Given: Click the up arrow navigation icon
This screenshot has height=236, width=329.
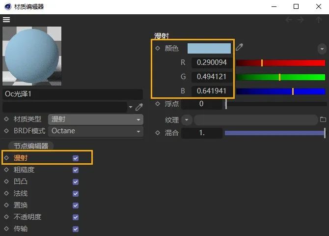Looking at the screenshot, I should point(319,20).
